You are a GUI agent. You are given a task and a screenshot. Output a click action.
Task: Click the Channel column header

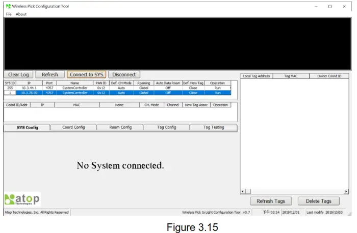[x=173, y=105]
